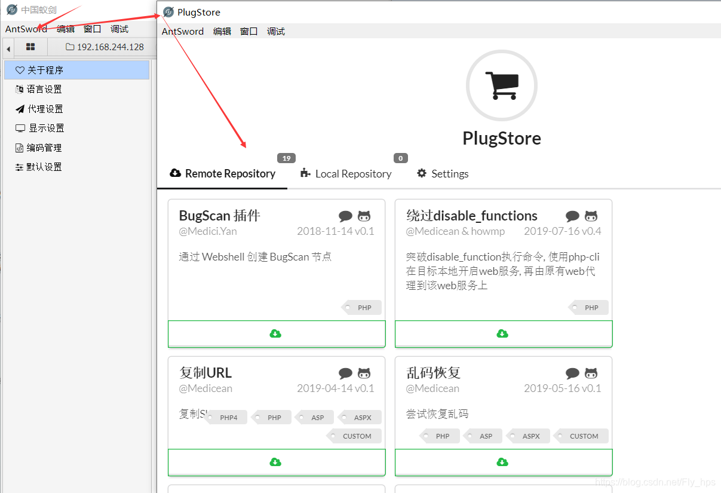Click CUSTOM tag on 复制URL card
Screen dimensions: 721x493
(x=355, y=436)
